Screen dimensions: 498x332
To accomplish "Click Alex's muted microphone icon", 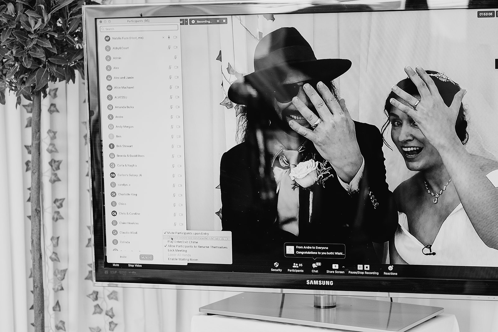I will (170, 67).
